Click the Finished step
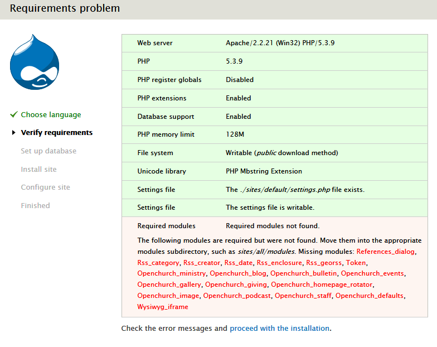The height and width of the screenshot is (347, 437). 36,205
